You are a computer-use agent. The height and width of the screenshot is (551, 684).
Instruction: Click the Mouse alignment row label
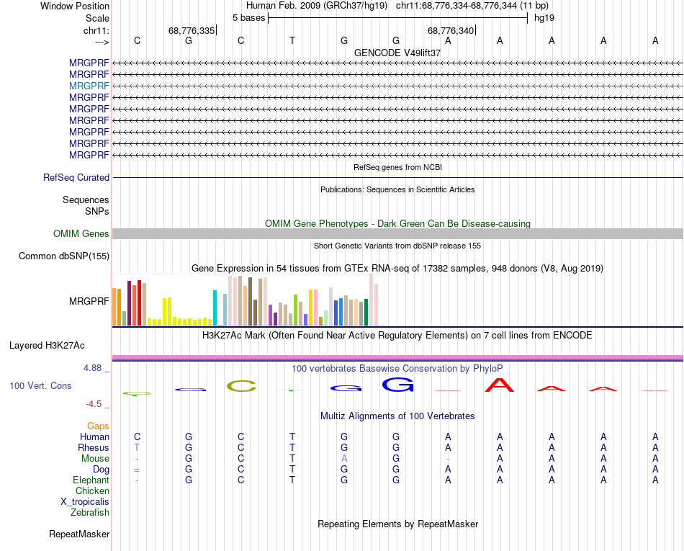click(x=96, y=459)
